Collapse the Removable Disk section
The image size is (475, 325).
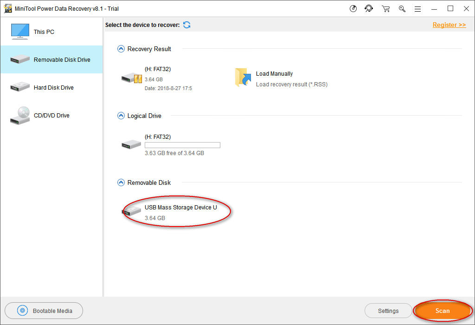(121, 182)
